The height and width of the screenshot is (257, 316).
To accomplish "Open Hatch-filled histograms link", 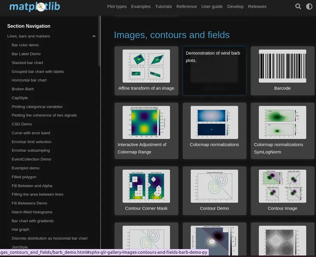I will [32, 212].
